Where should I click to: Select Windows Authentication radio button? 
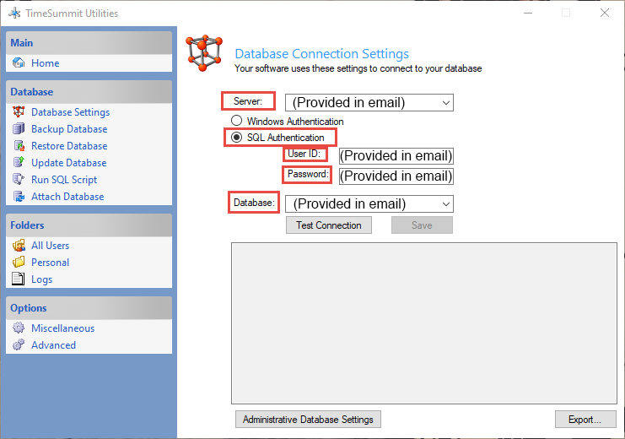click(237, 122)
